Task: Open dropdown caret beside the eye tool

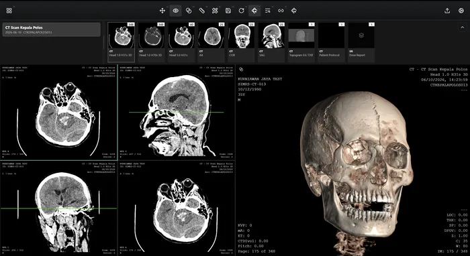Action: click(180, 7)
